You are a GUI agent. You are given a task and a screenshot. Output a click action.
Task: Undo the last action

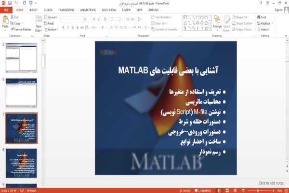click(16, 3)
